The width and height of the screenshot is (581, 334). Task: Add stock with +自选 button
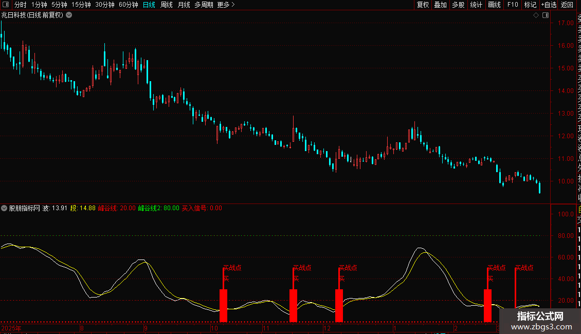click(549, 5)
